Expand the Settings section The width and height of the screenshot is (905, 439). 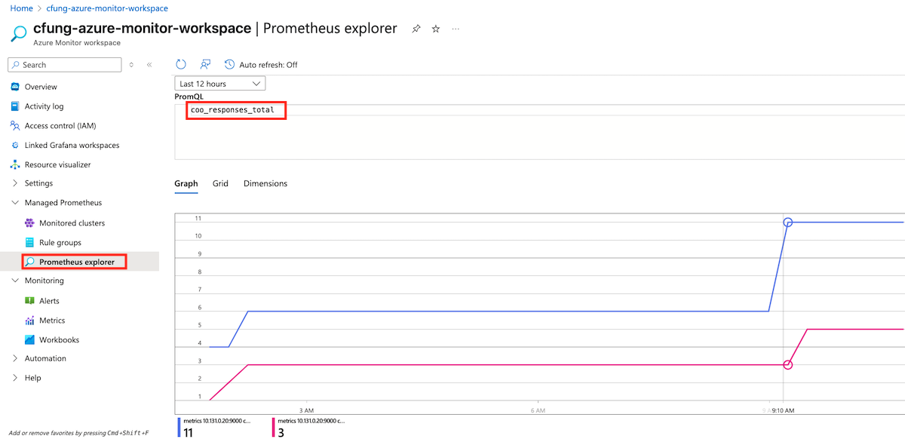pyautogui.click(x=43, y=183)
